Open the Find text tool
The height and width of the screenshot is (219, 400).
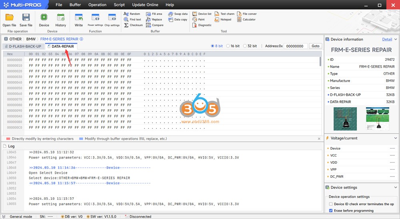132,19
